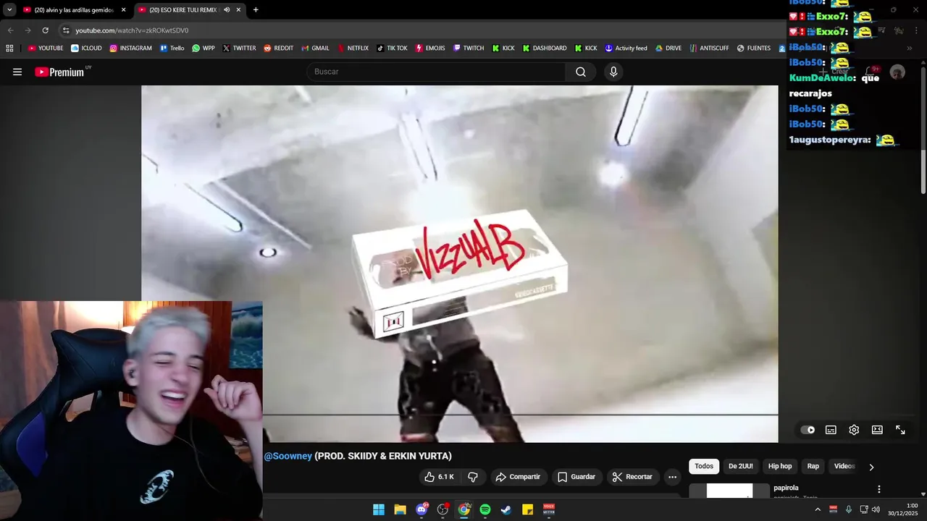Focus the Buscar search field
This screenshot has height=521, width=927.
pos(437,72)
